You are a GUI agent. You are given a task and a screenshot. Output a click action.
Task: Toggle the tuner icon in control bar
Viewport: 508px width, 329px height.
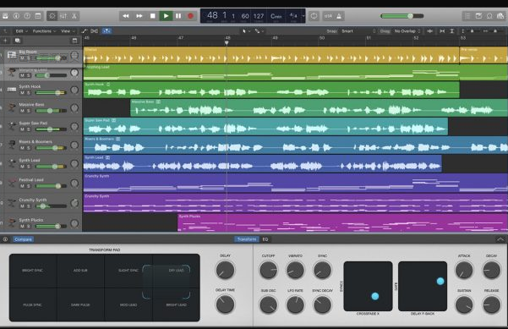pyautogui.click(x=314, y=16)
